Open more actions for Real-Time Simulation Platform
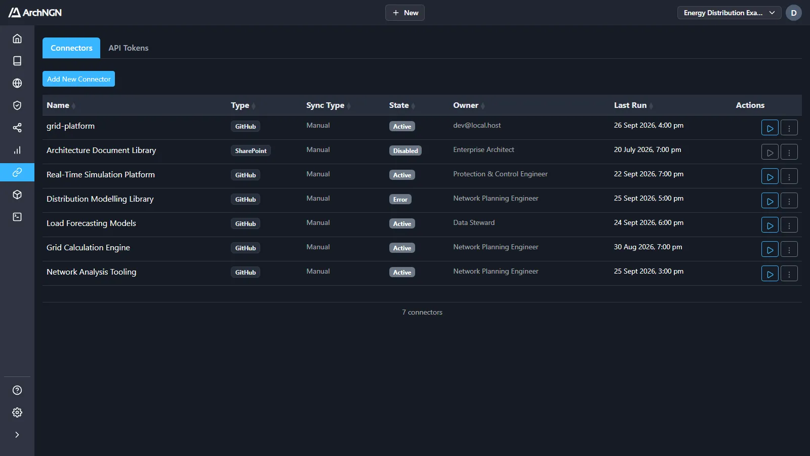 [x=789, y=176]
